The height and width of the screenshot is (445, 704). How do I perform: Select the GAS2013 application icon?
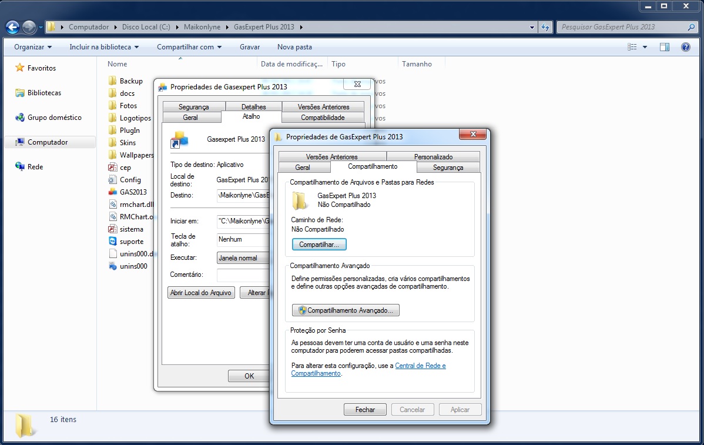click(112, 192)
